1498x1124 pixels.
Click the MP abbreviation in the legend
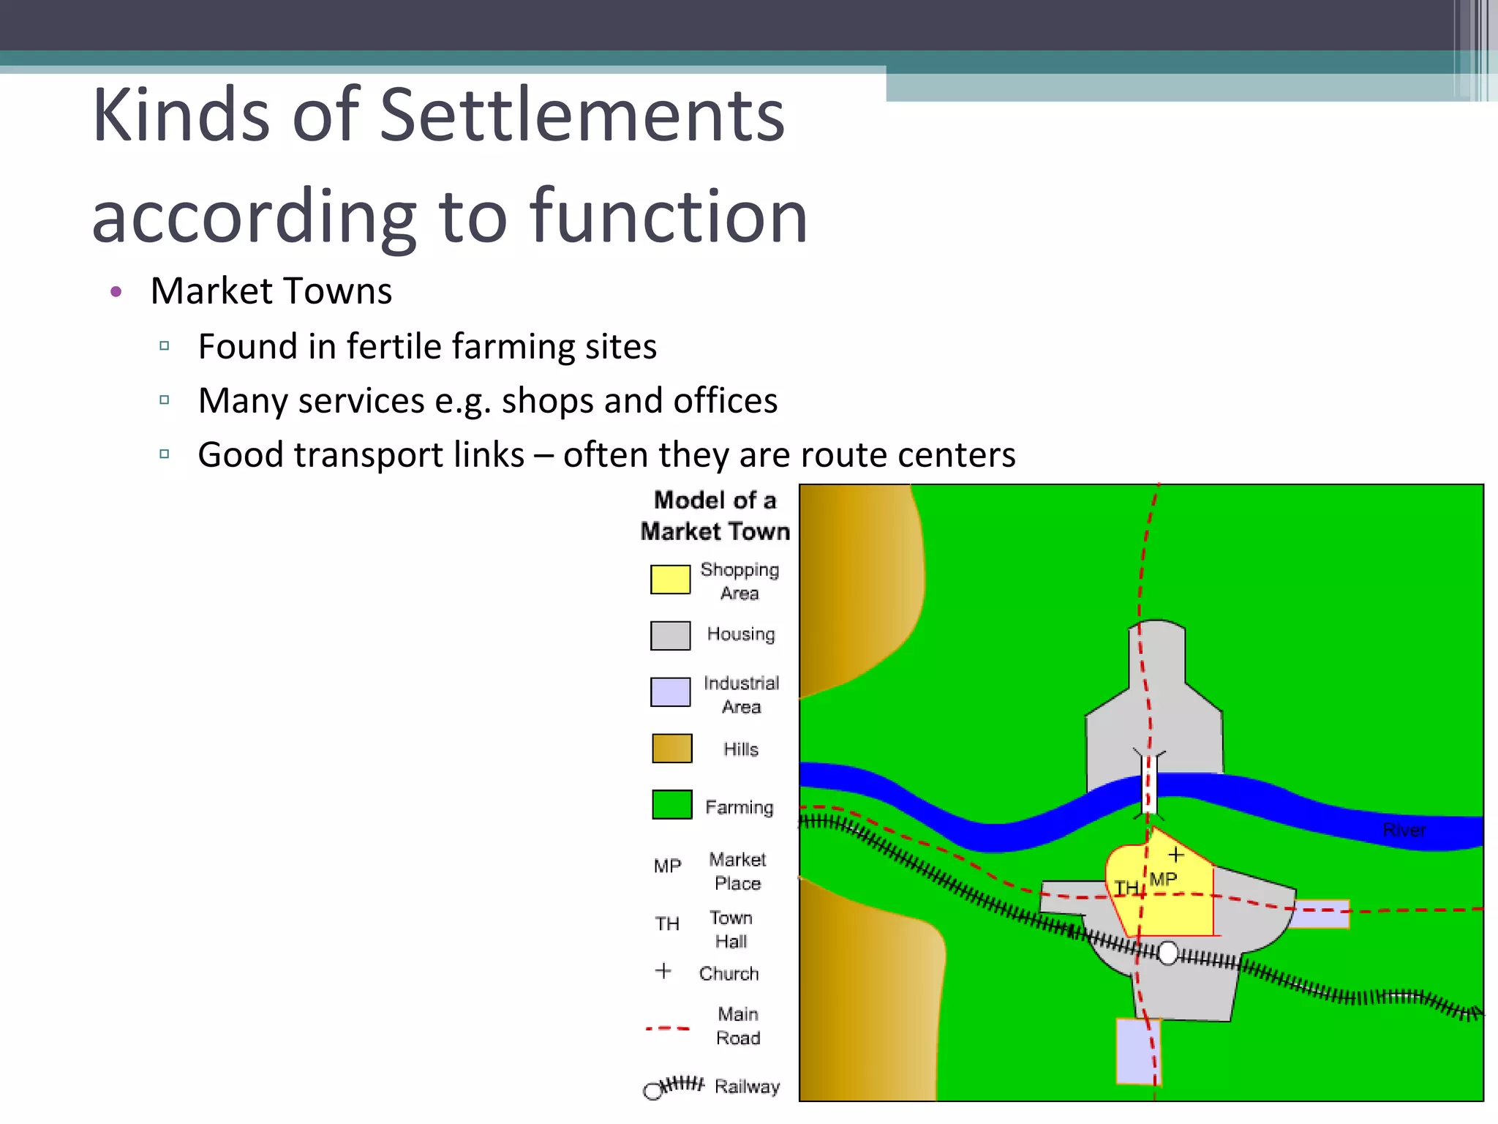point(668,866)
